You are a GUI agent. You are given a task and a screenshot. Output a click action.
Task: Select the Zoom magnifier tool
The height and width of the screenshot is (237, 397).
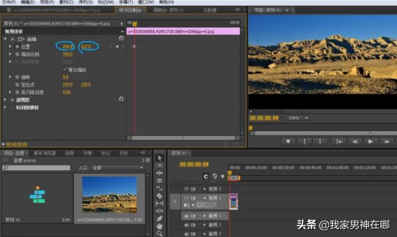point(159,233)
